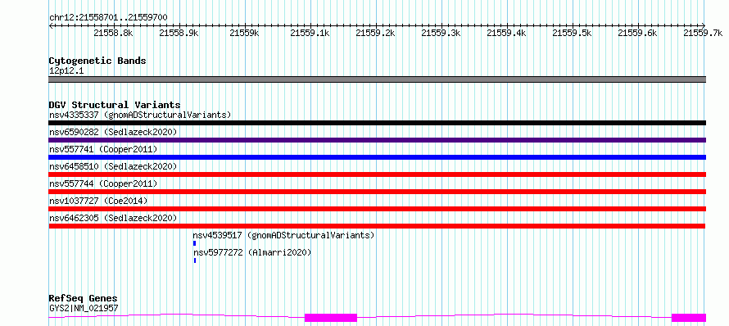Click the 21559.6k ruler tick label
729x326 pixels.
pyautogui.click(x=638, y=33)
